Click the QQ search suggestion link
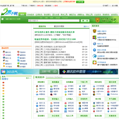Viewport: 119px width, 119px height. point(41,18)
